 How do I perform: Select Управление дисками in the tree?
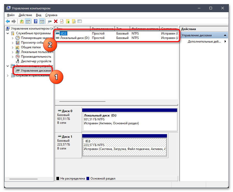pyautogui.click(x=36, y=71)
